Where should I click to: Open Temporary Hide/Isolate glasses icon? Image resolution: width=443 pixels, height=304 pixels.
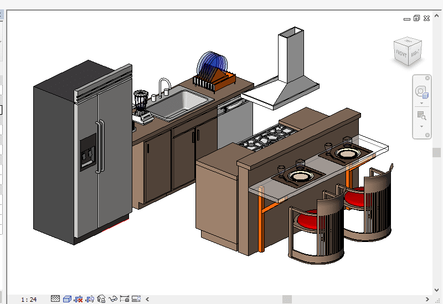113,299
